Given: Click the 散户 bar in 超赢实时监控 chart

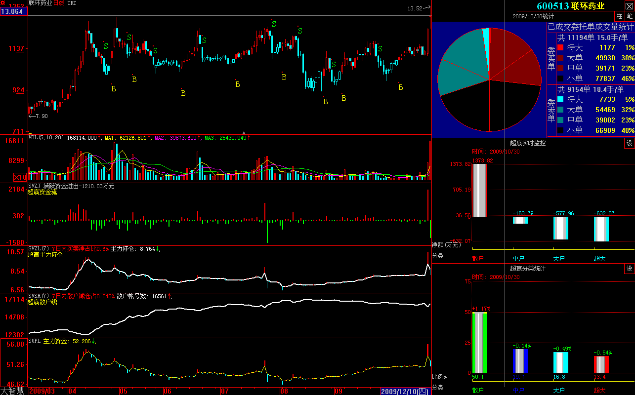Looking at the screenshot, I should (x=479, y=190).
